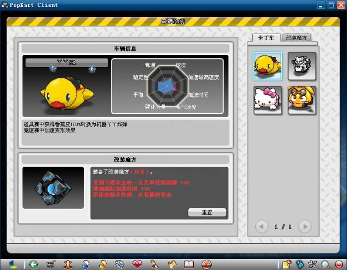
Task: Switch to the 卡丁车 tab
Action: pyautogui.click(x=266, y=38)
